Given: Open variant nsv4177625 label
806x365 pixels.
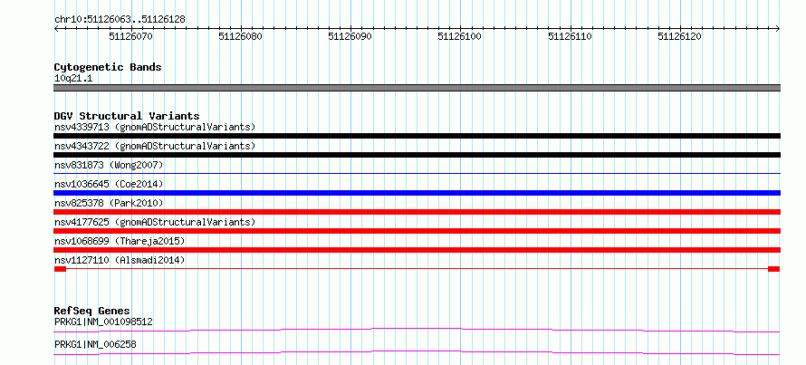Looking at the screenshot, I should (x=155, y=222).
